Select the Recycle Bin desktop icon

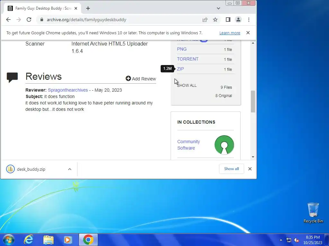click(313, 213)
